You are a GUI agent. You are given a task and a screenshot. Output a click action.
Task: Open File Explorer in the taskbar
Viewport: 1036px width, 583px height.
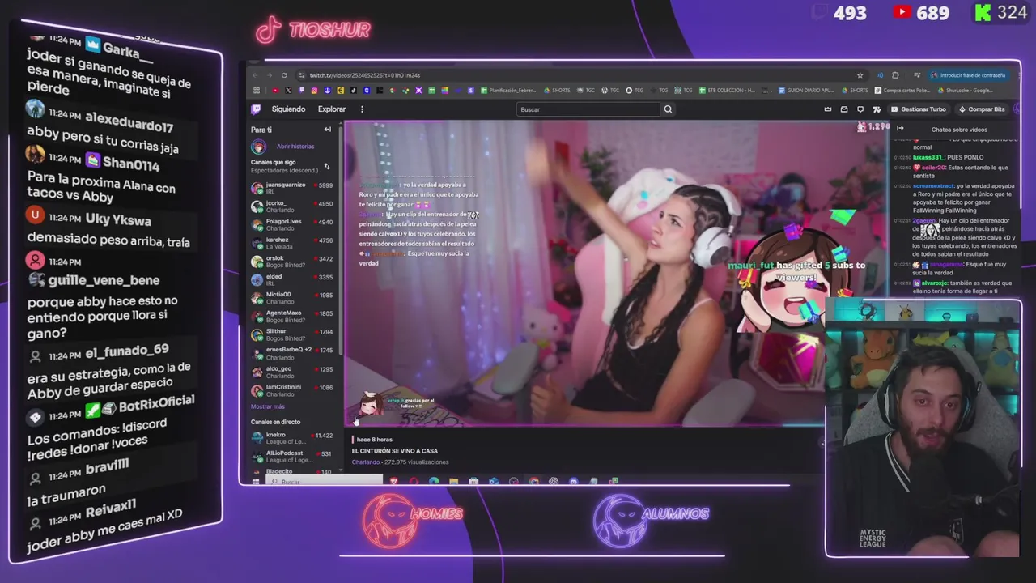pos(453,482)
